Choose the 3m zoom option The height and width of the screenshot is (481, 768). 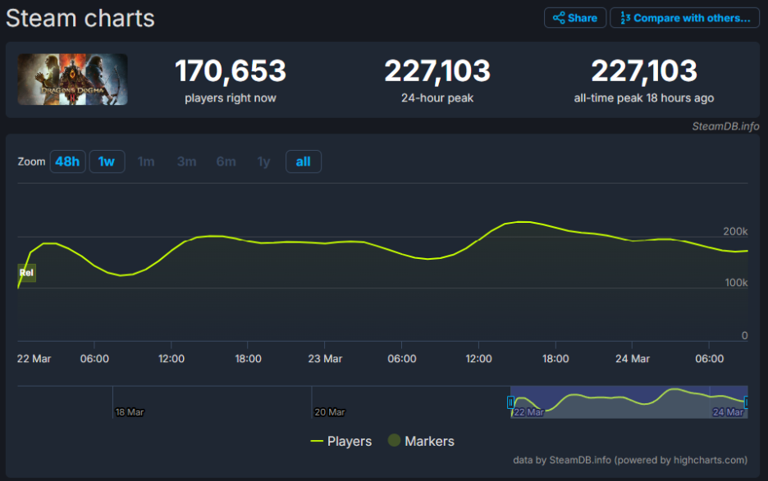click(x=186, y=161)
